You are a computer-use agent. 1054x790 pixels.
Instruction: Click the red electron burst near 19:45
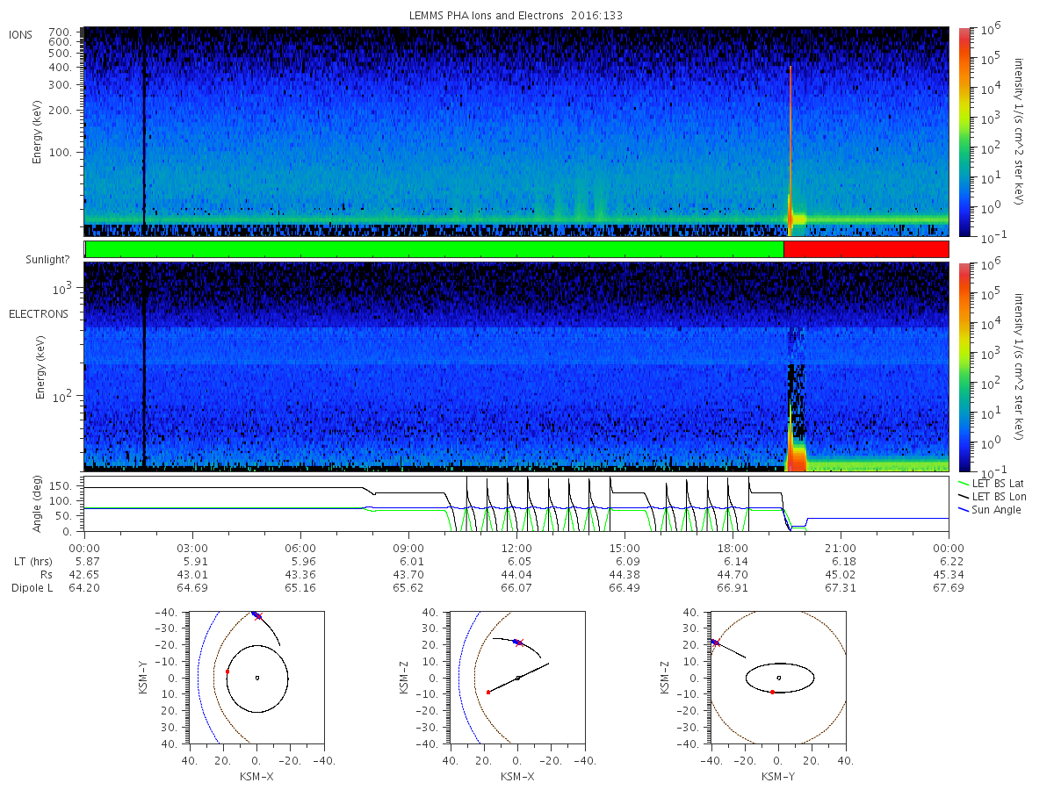[x=798, y=458]
